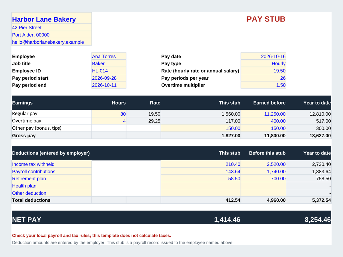Click the 8,254.46 net pay year to date
The image size is (343, 257).
point(318,220)
